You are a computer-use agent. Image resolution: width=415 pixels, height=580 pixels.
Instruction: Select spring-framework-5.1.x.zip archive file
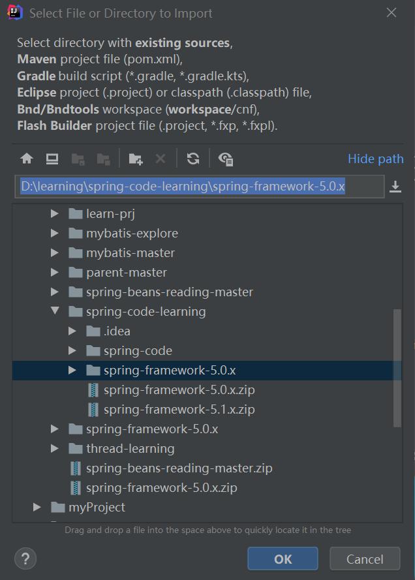click(179, 409)
